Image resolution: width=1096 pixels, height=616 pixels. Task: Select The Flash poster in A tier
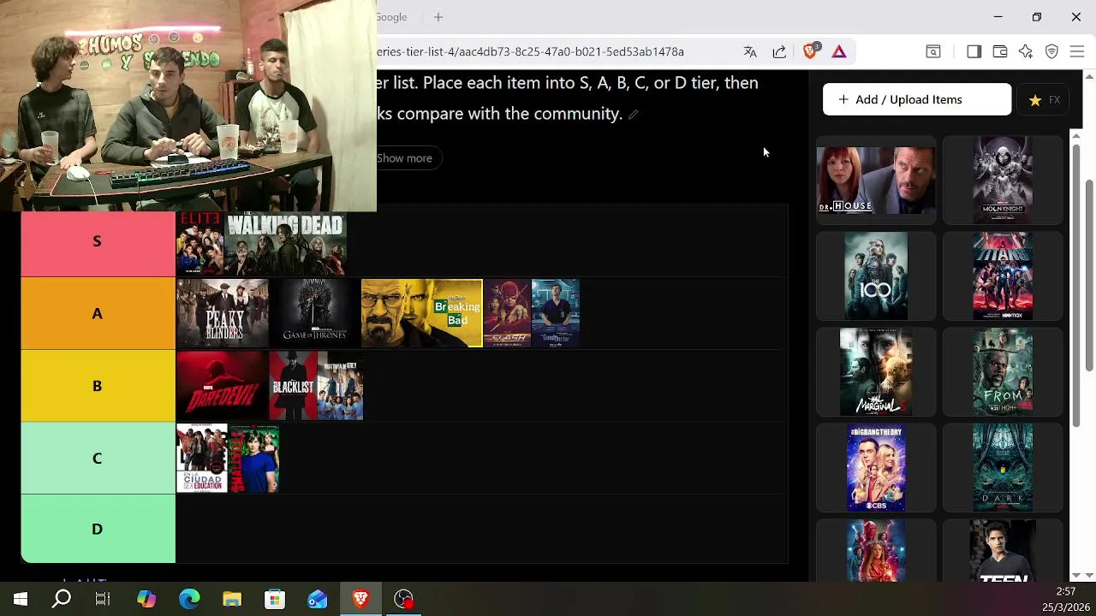pyautogui.click(x=507, y=313)
